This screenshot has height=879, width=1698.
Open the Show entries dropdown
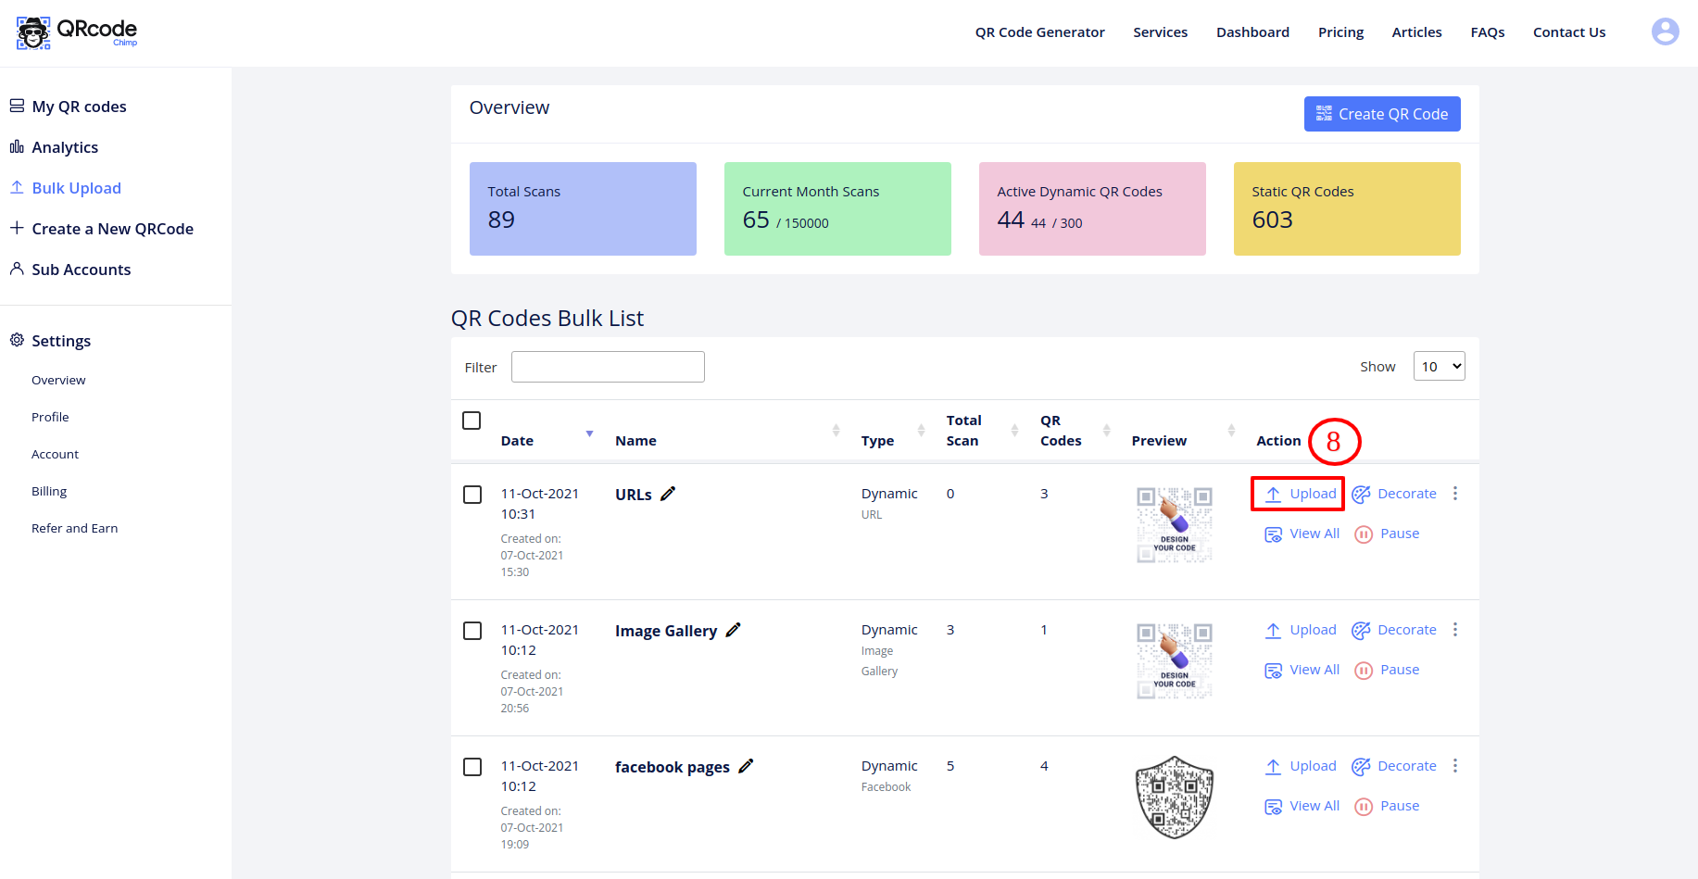(x=1439, y=367)
